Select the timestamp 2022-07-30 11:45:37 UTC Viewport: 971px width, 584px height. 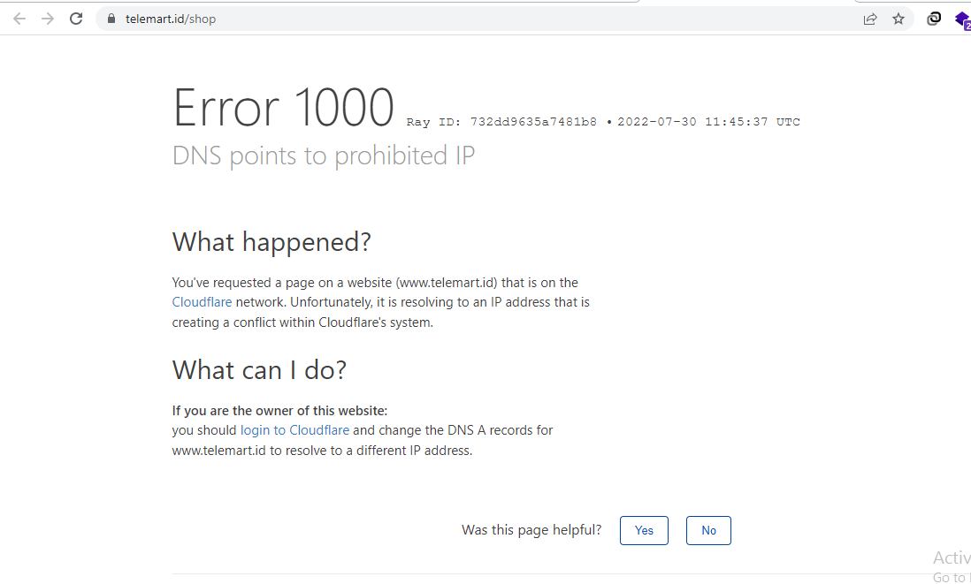(x=708, y=122)
